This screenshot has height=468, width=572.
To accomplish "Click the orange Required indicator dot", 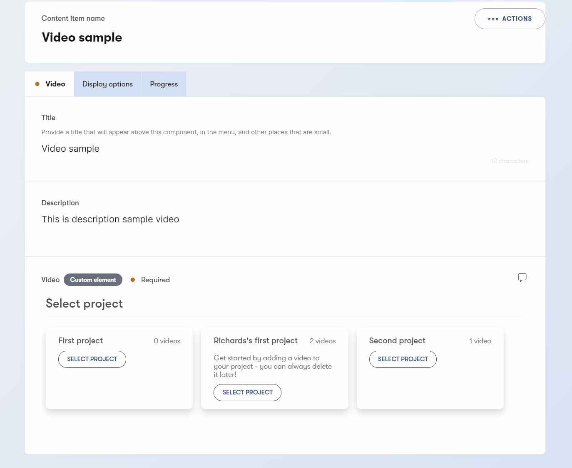I will click(x=133, y=280).
